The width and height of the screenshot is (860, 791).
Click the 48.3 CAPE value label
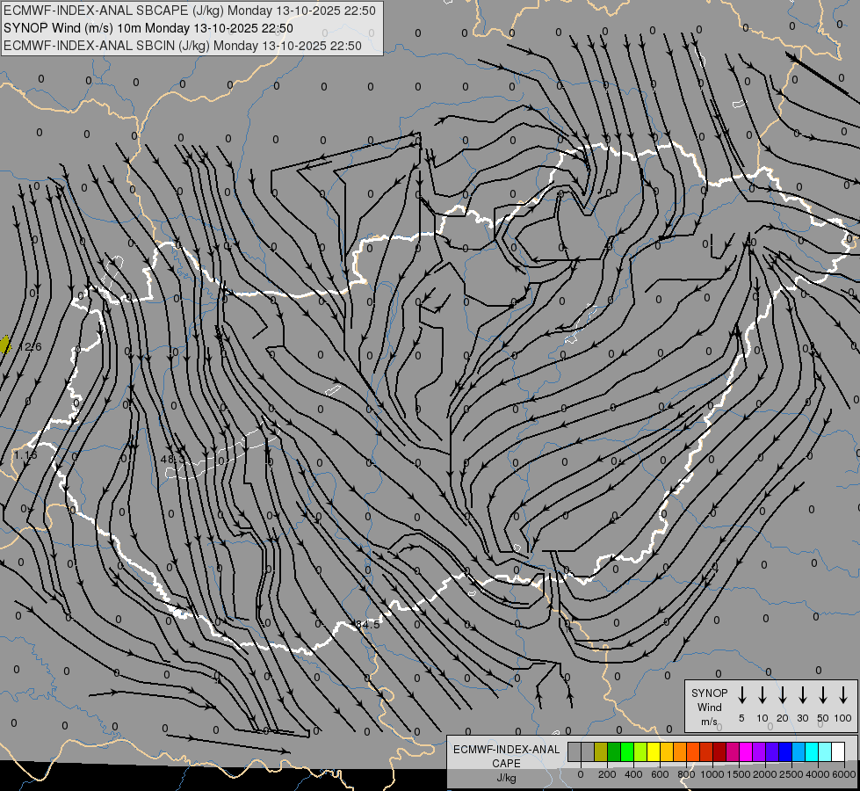[x=172, y=459]
